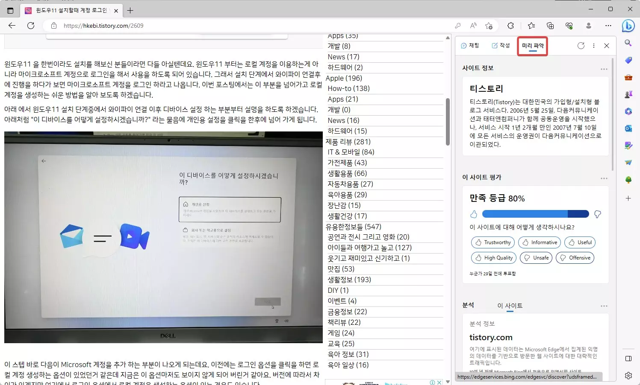Refresh the Copilot panel
The image size is (640, 385).
pyautogui.click(x=581, y=46)
